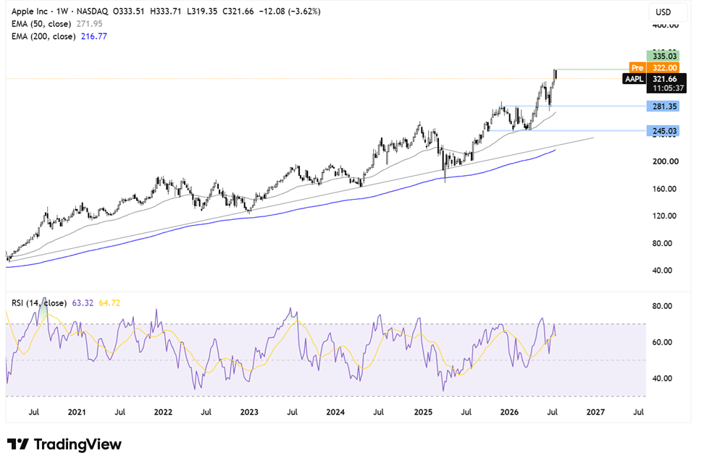
Task: Click the EMA 200 value 216.77
Action: coord(94,36)
